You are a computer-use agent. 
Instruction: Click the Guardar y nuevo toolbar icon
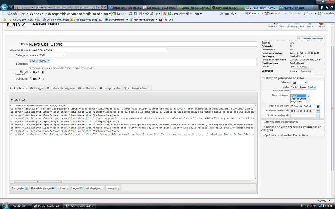[x=295, y=25]
